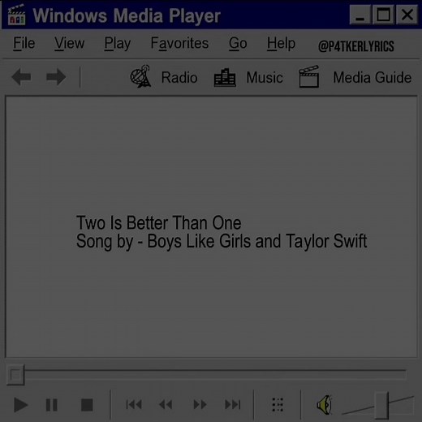Open the Favorites menu

coord(179,44)
